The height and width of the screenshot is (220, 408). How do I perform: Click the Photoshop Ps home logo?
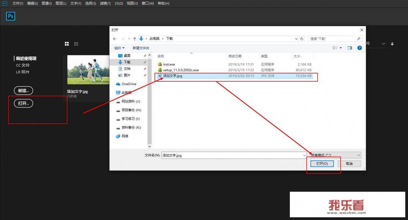11,16
